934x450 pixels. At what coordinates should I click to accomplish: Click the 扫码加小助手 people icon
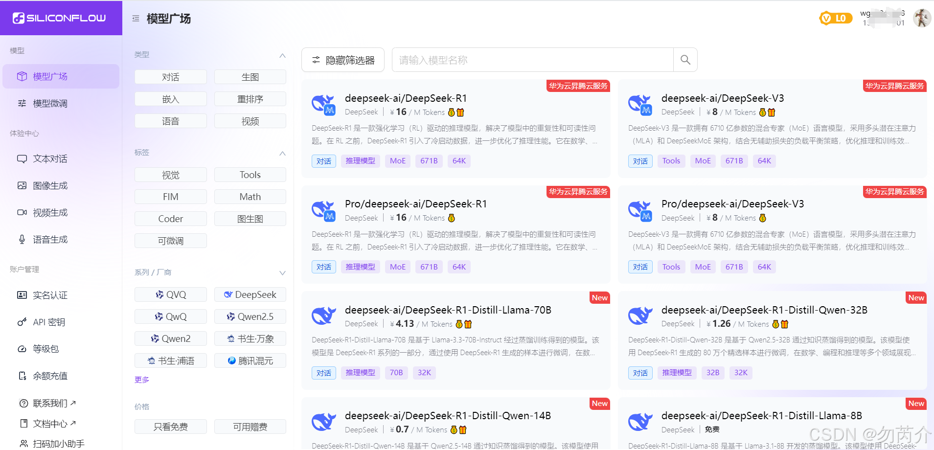(x=23, y=444)
